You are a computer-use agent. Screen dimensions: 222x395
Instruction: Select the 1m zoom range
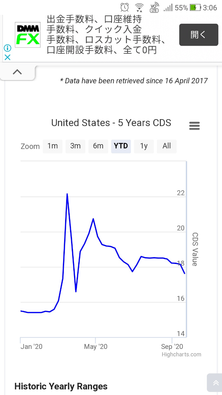53,146
